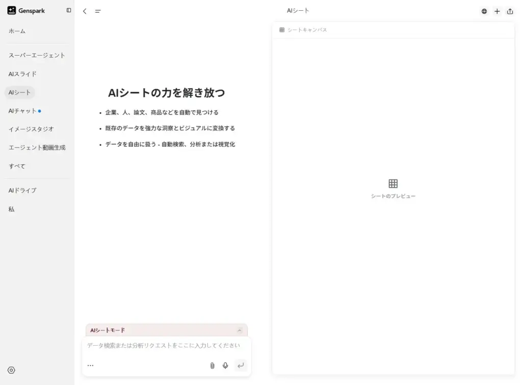Select AIシート in the sidebar
This screenshot has height=385, width=522.
point(19,92)
